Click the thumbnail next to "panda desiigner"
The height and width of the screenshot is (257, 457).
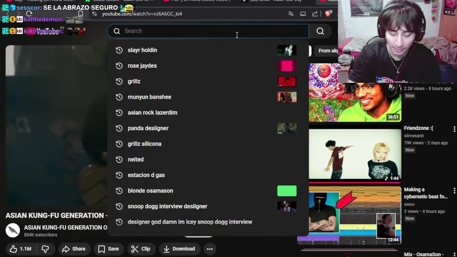coord(287,128)
